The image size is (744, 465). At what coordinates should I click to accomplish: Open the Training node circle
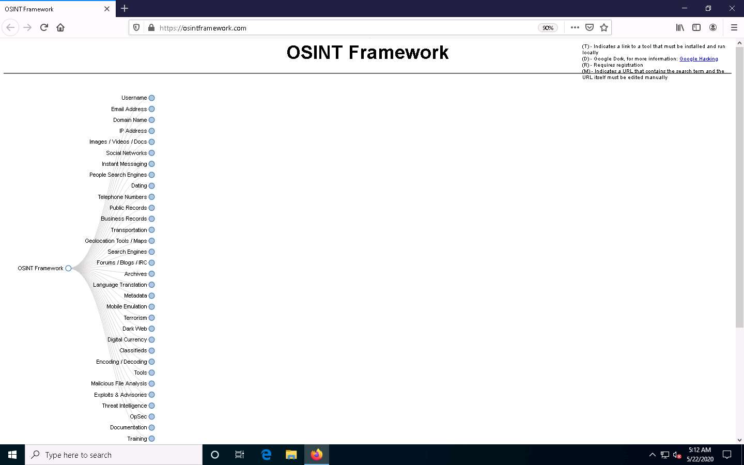pos(152,439)
